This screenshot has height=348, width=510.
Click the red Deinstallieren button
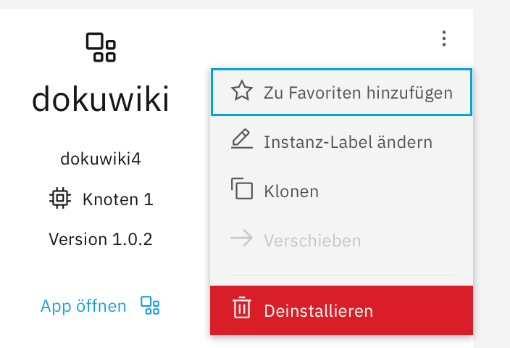(341, 310)
